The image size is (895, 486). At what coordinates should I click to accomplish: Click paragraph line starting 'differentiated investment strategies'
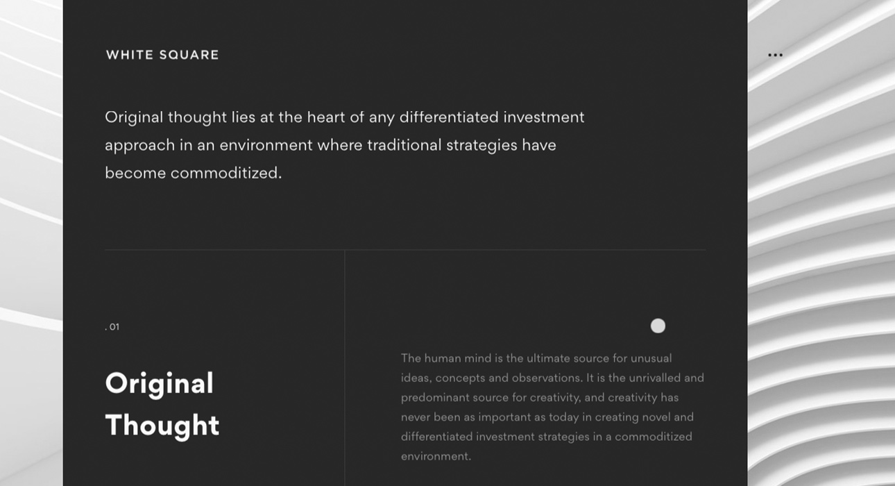click(546, 437)
